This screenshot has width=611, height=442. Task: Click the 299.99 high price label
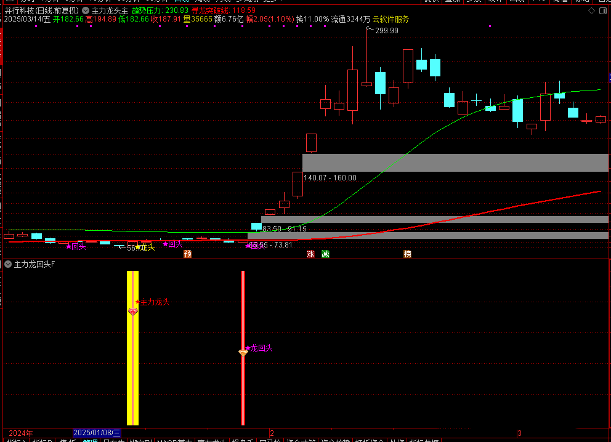pyautogui.click(x=386, y=30)
